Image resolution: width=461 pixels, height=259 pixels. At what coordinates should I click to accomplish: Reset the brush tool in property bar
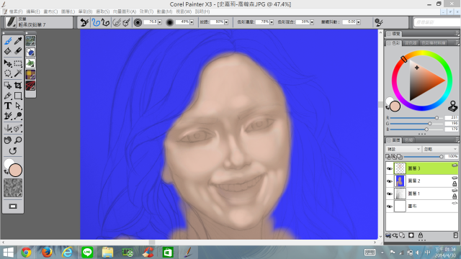coord(85,22)
